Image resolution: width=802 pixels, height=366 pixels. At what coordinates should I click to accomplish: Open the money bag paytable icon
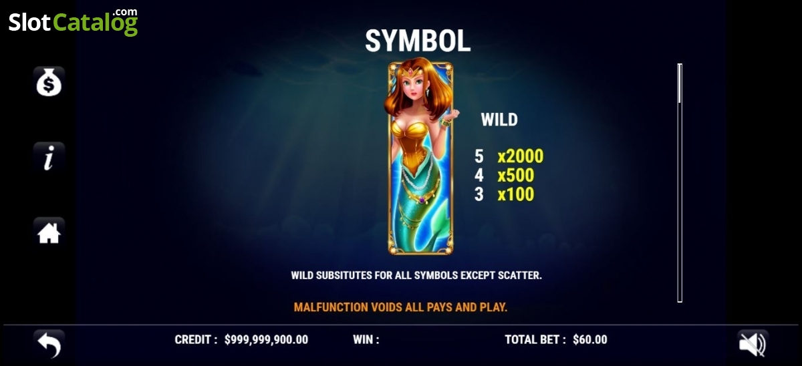click(x=49, y=83)
